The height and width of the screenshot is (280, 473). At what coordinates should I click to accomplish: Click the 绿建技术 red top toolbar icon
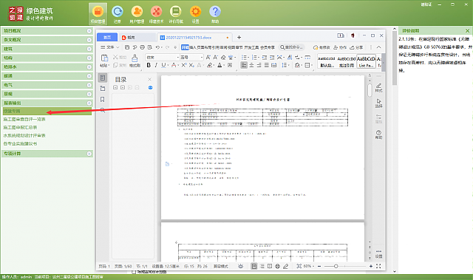point(156,14)
